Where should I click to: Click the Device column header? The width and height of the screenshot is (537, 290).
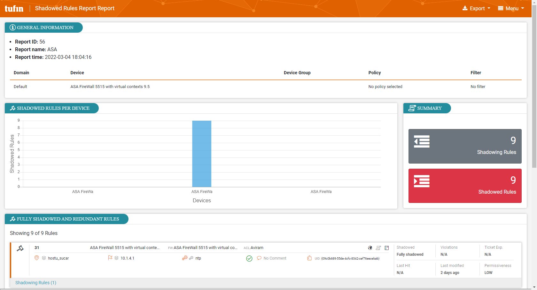pos(77,73)
